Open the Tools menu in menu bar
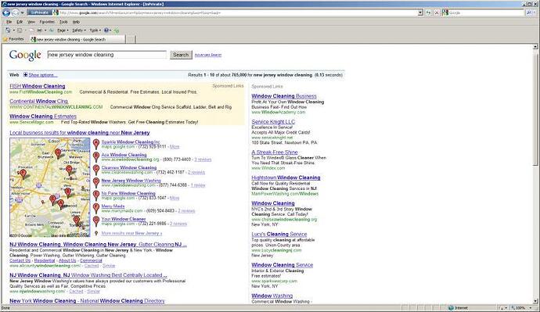 pyautogui.click(x=63, y=22)
